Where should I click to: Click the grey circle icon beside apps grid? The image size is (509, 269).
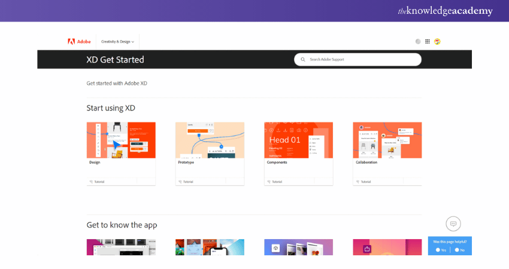(x=418, y=41)
